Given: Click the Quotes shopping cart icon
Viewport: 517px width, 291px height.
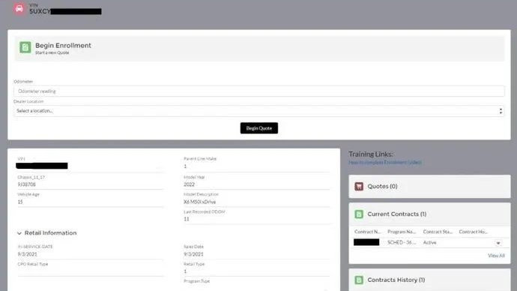Looking at the screenshot, I should click(359, 187).
